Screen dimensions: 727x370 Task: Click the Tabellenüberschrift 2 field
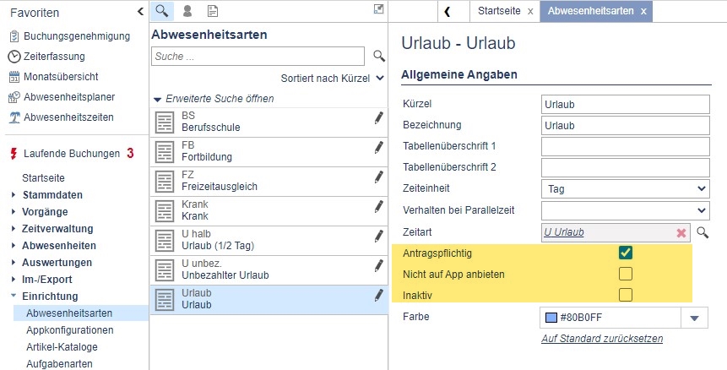[x=626, y=167]
